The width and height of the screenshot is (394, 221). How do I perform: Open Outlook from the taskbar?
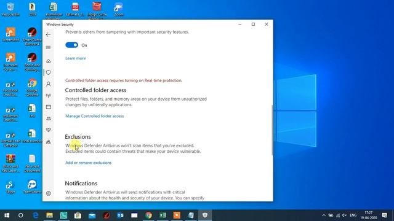pos(120,215)
